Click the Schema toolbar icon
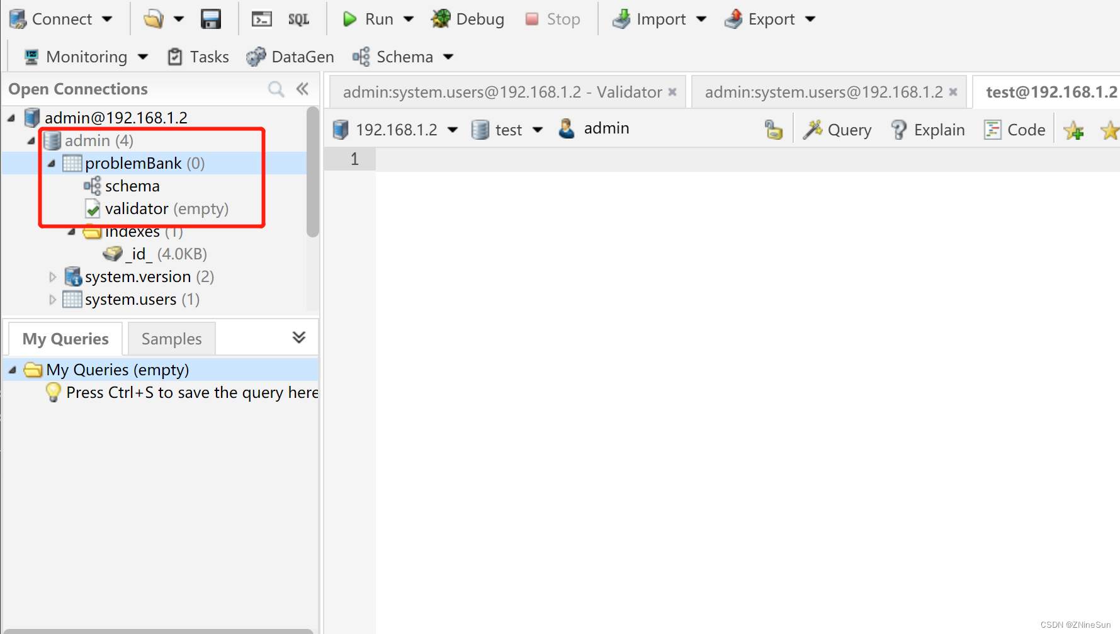The image size is (1120, 634). [361, 57]
